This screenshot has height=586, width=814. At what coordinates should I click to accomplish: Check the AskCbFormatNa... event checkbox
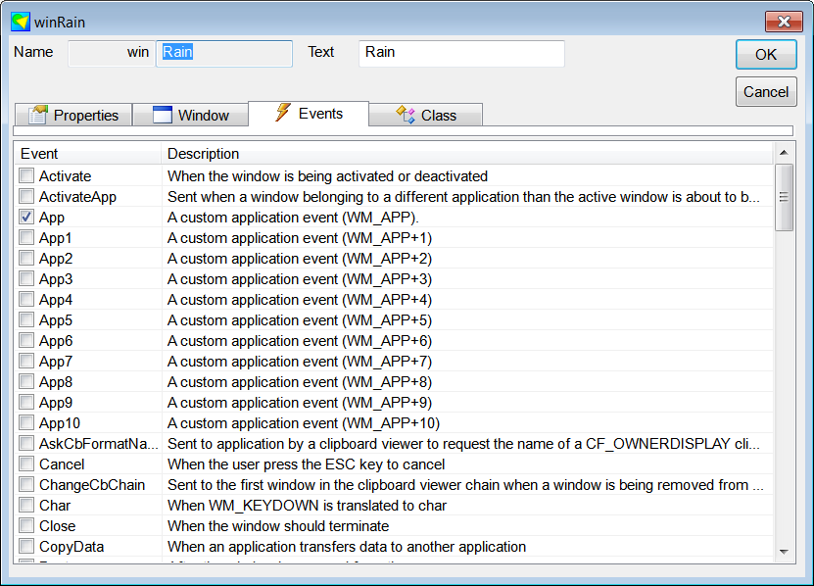tap(26, 443)
